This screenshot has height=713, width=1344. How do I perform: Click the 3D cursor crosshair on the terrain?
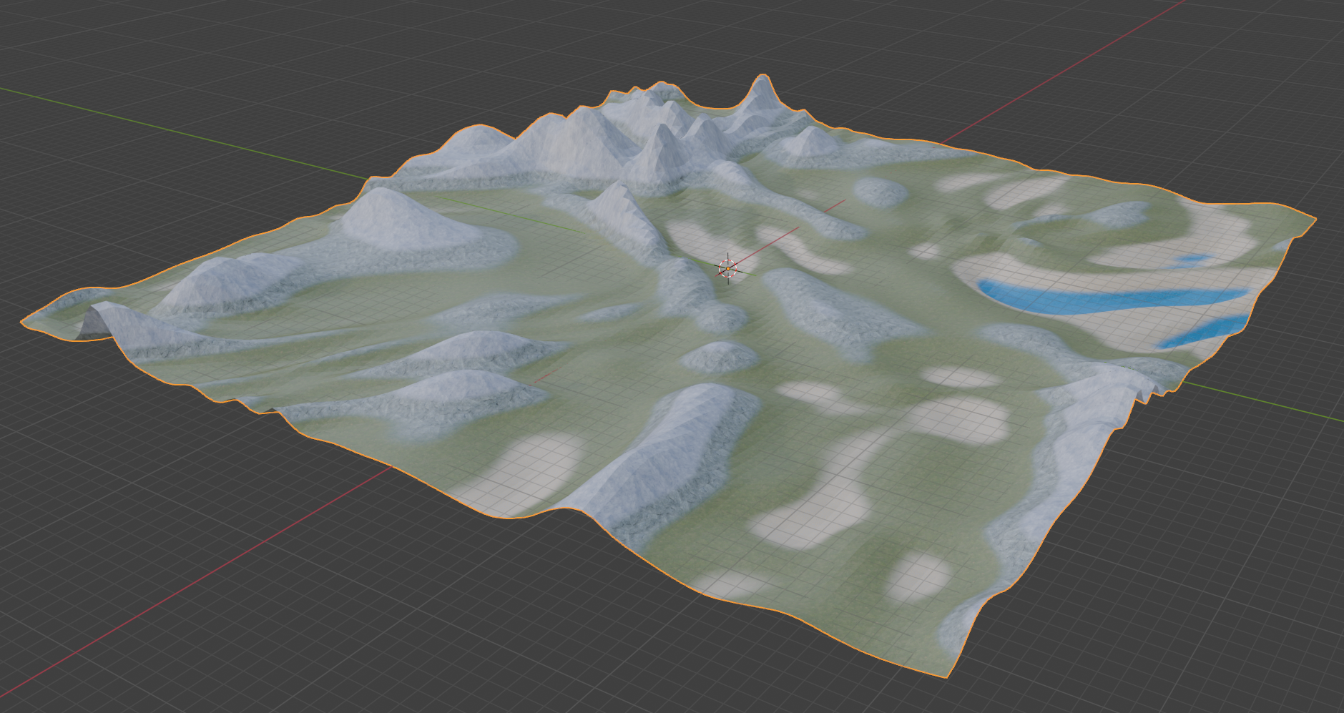click(x=727, y=268)
